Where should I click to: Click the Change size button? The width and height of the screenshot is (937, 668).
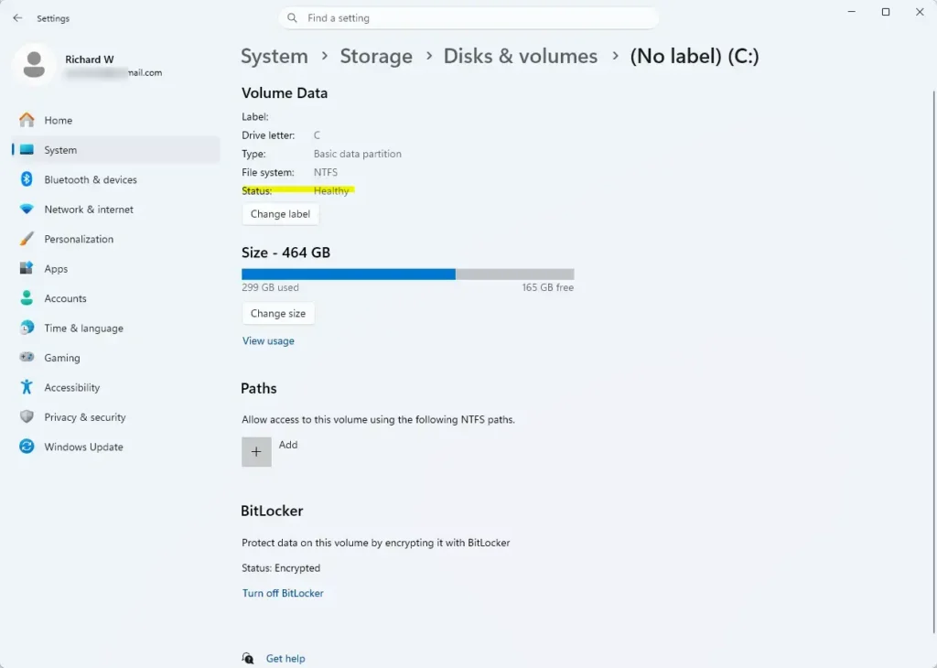(278, 313)
